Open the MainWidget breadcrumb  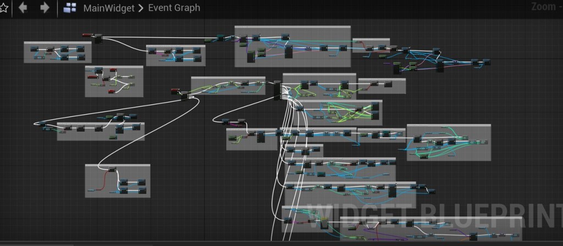[x=108, y=8]
